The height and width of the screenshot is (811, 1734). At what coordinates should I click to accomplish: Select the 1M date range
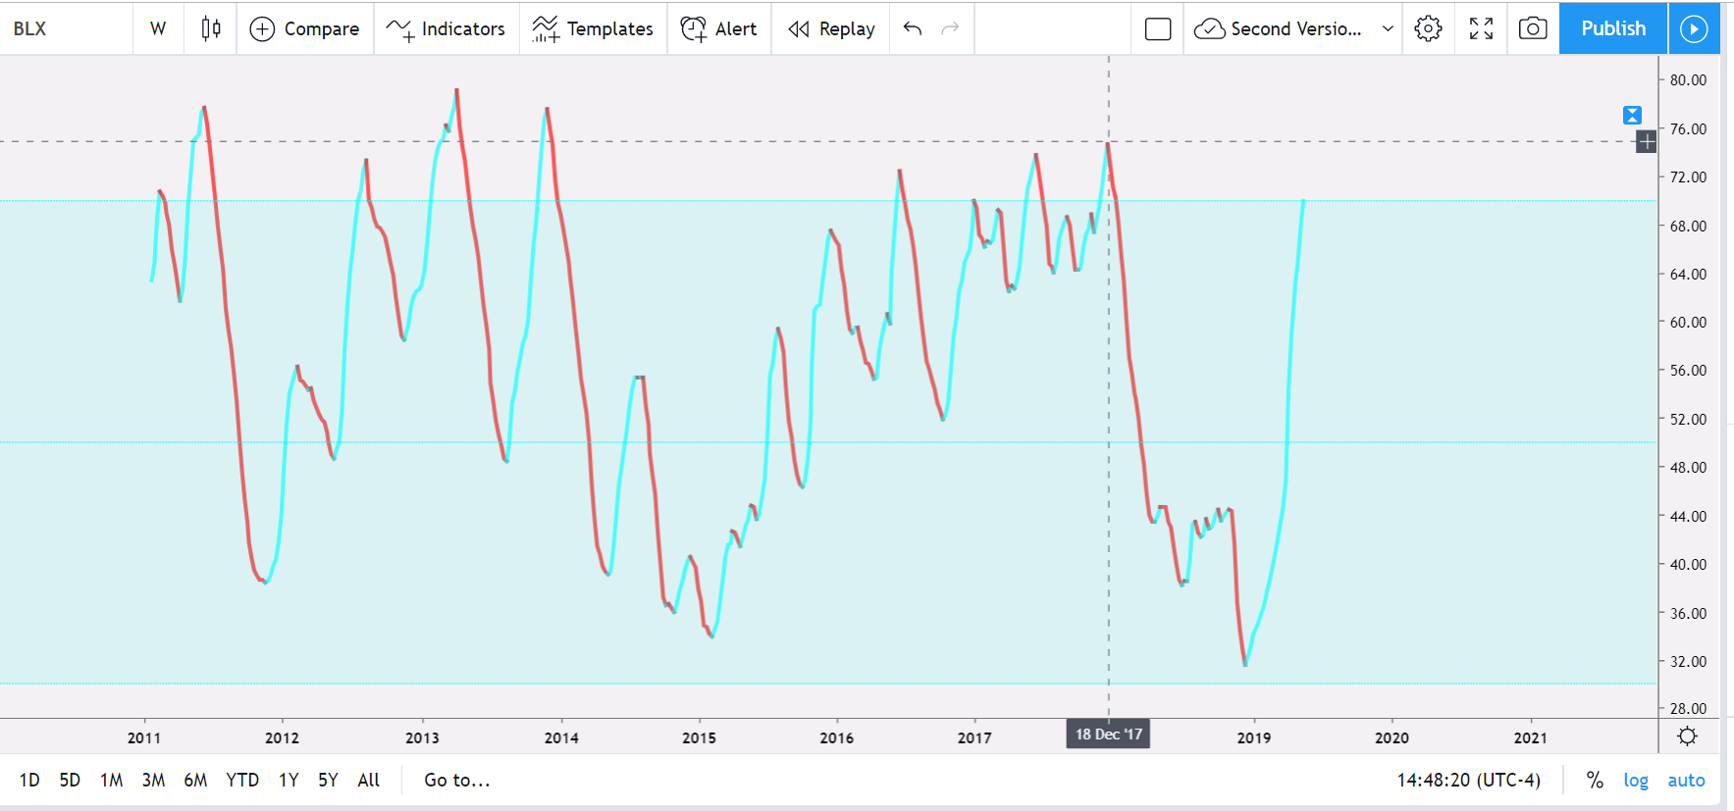pyautogui.click(x=111, y=780)
